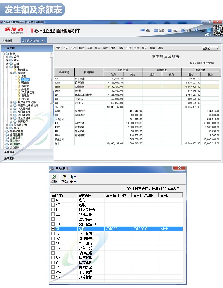Collapse the 账表 tree node
This screenshot has width=223, height=288.
click(7, 66)
